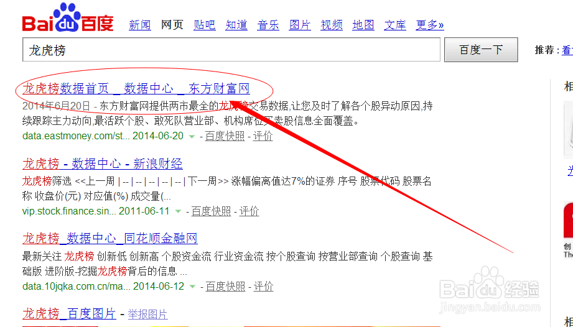
Task: Expand the green arrow beside data.10jqka.com.cn date
Action: tap(192, 287)
